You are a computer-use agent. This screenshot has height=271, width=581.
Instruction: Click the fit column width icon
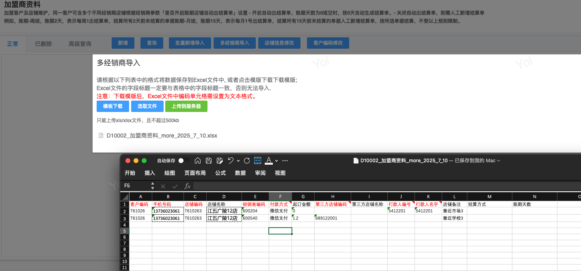(x=257, y=161)
